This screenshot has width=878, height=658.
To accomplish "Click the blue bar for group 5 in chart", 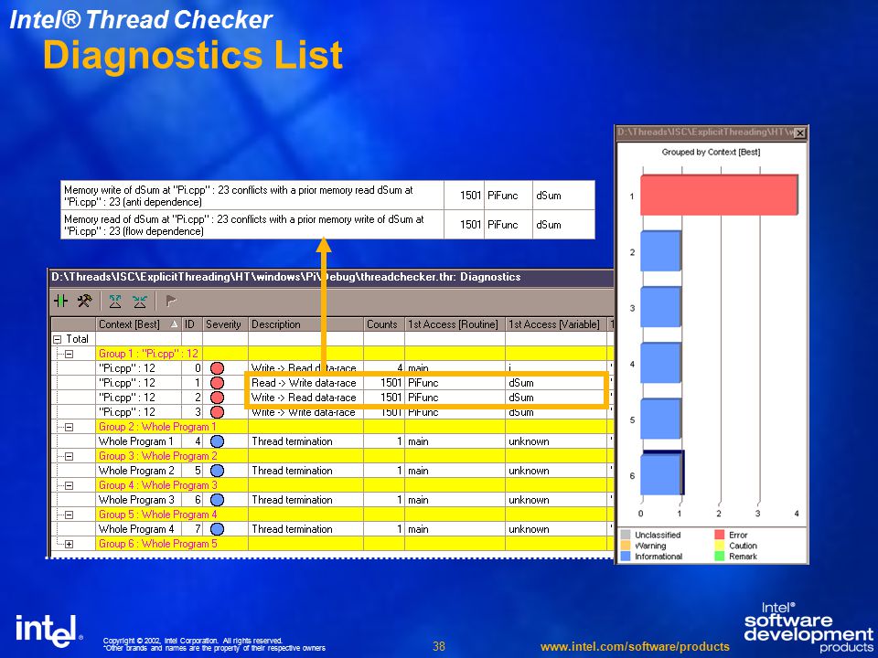I will [x=660, y=419].
